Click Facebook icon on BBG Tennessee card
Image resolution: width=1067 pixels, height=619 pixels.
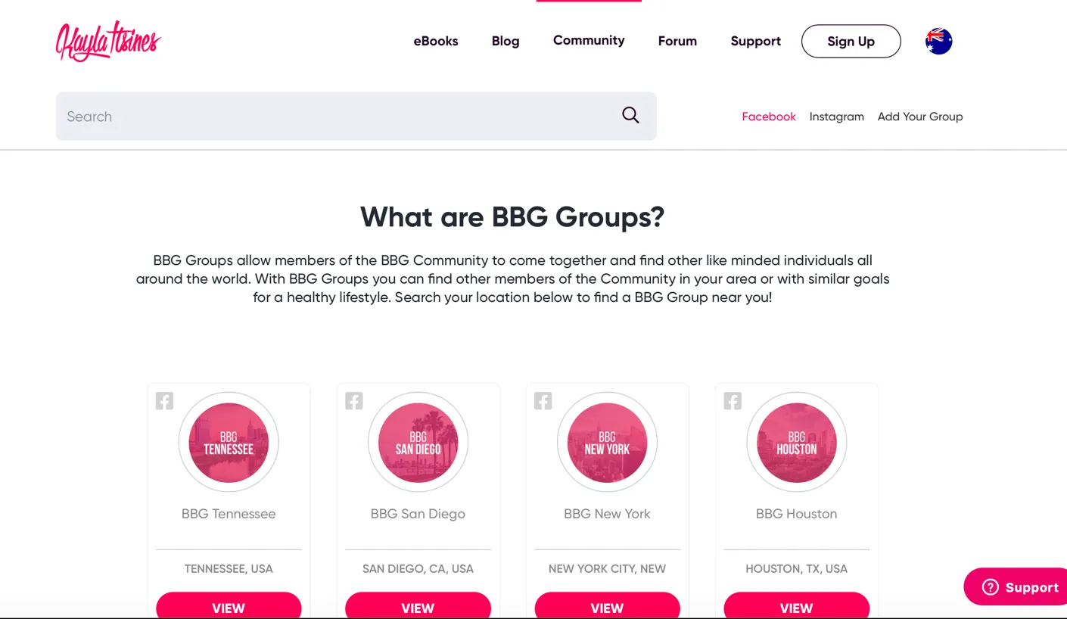point(164,401)
